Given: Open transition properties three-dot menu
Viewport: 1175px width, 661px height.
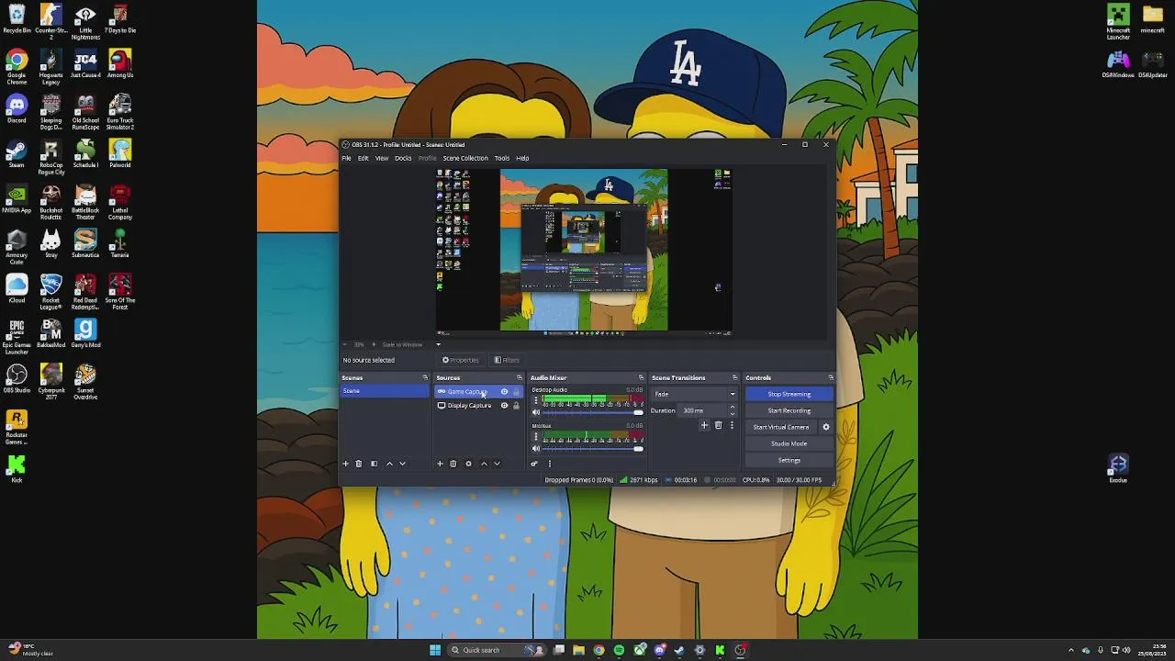Looking at the screenshot, I should pyautogui.click(x=731, y=425).
